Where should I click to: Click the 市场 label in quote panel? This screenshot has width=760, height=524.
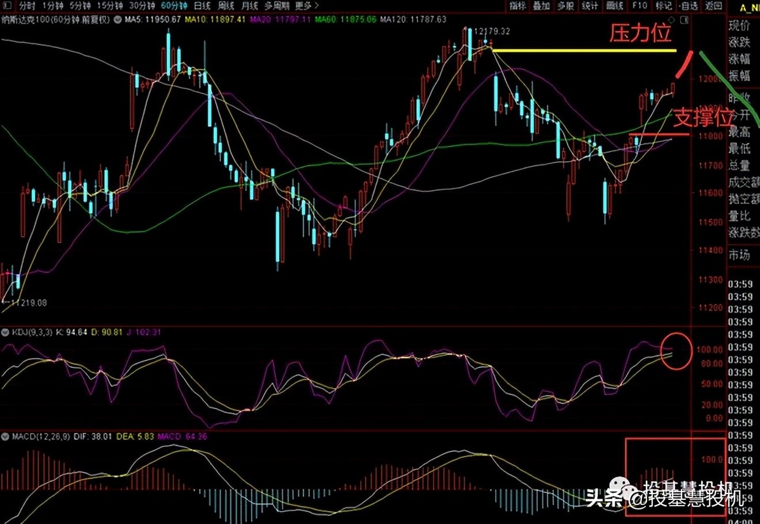pos(739,255)
